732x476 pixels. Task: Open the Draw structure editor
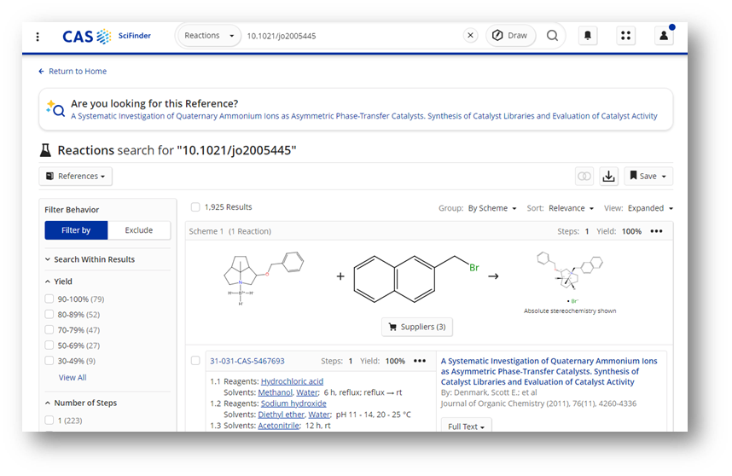pos(510,36)
